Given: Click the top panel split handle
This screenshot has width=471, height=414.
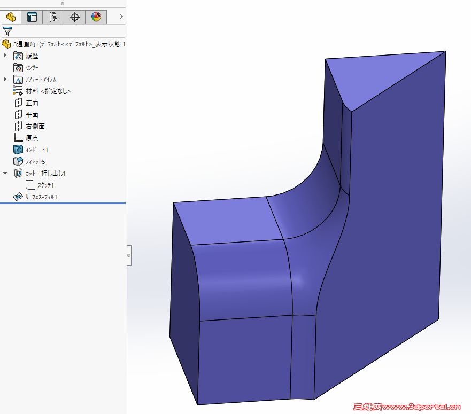Looking at the screenshot, I should click(x=63, y=4).
